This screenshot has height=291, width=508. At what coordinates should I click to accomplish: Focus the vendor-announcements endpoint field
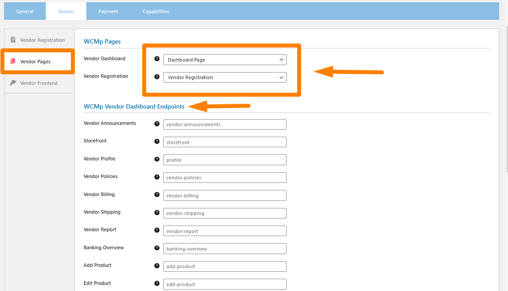pyautogui.click(x=225, y=124)
